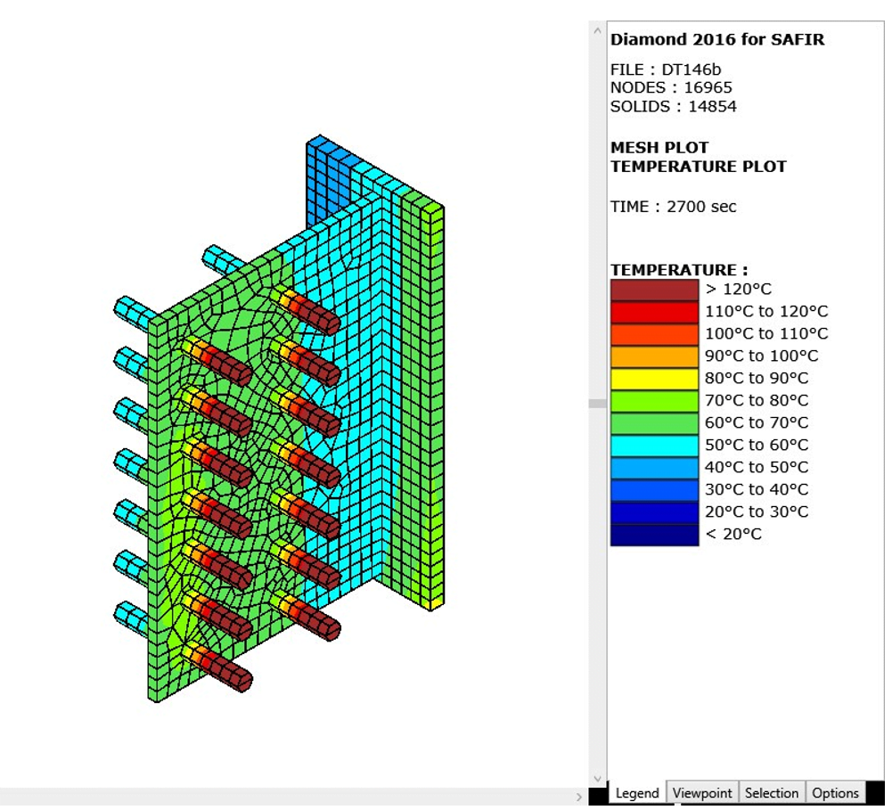Switch to the Viewpoint tab
Viewport: 892px width, 810px height.
pos(702,793)
